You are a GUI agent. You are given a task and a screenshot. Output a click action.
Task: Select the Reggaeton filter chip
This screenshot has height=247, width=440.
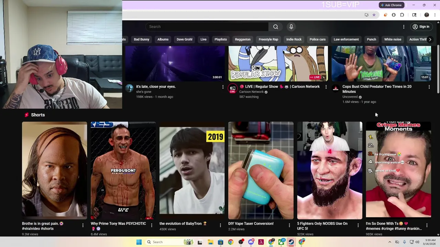coord(243,39)
